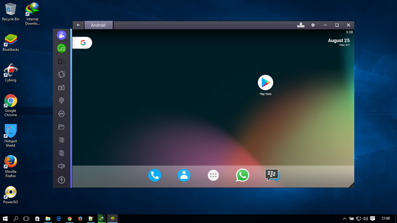Select the Recycle Bin desktop icon

coord(11,12)
